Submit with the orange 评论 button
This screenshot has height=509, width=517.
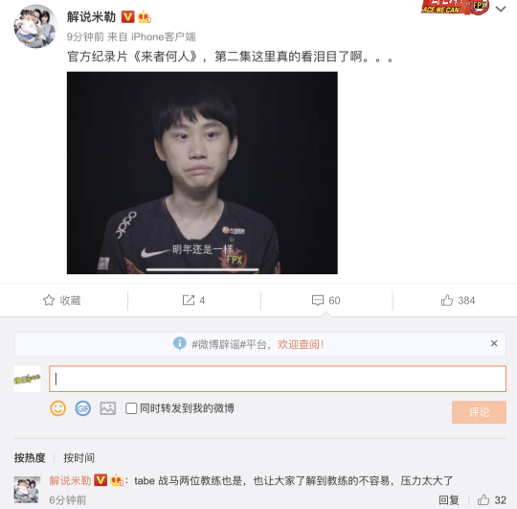click(479, 412)
